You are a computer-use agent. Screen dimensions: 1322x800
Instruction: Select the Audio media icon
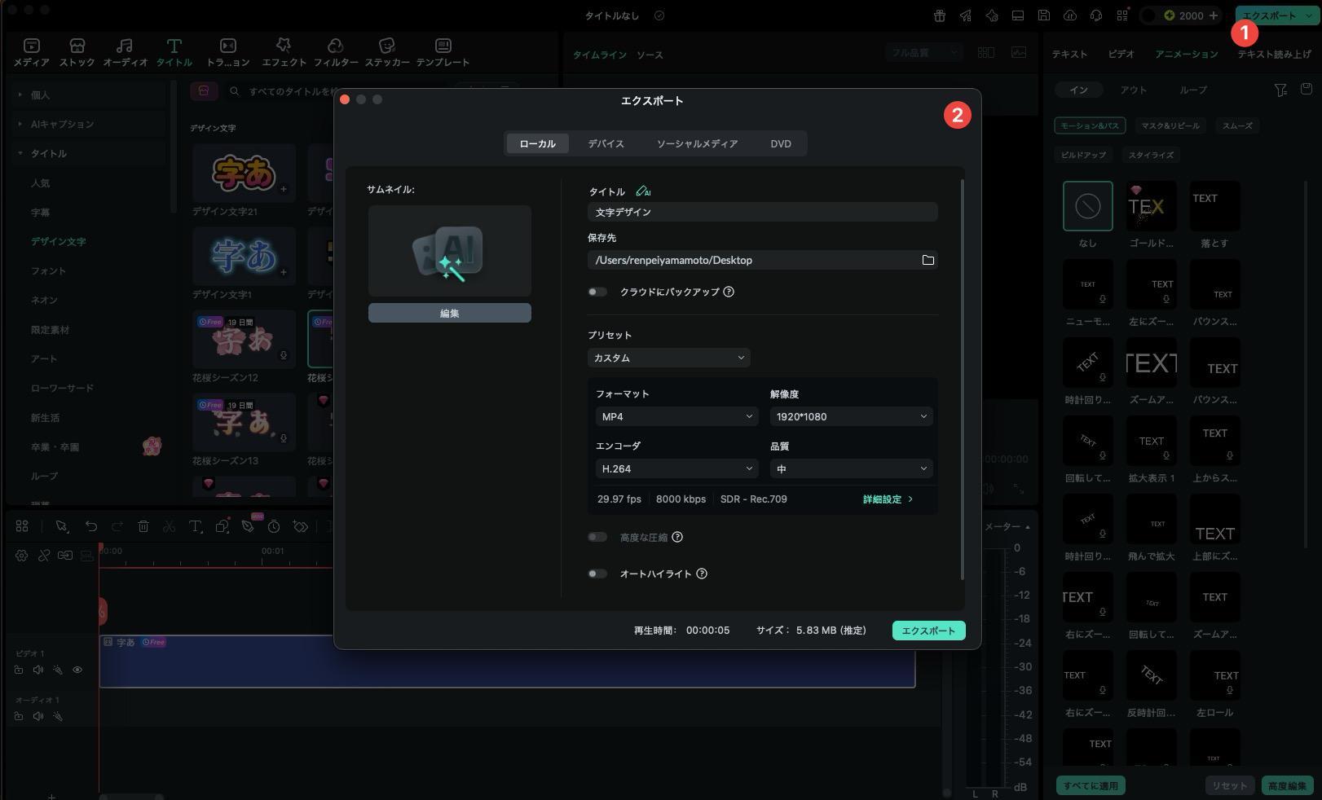coord(125,52)
